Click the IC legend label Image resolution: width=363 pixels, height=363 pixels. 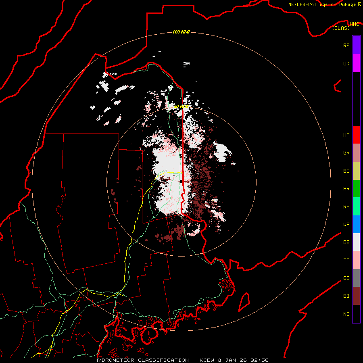pyautogui.click(x=346, y=260)
